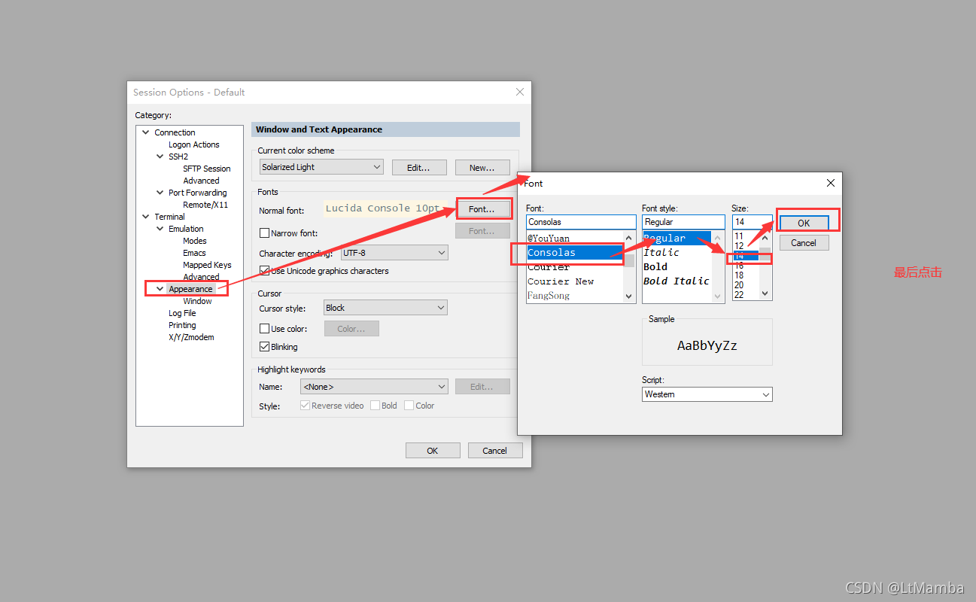Open the Script Western dropdown

click(x=707, y=394)
